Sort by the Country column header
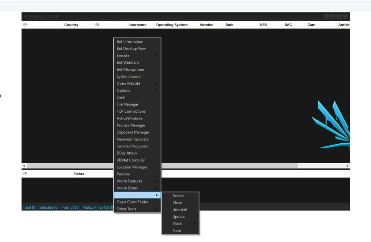 click(71, 25)
